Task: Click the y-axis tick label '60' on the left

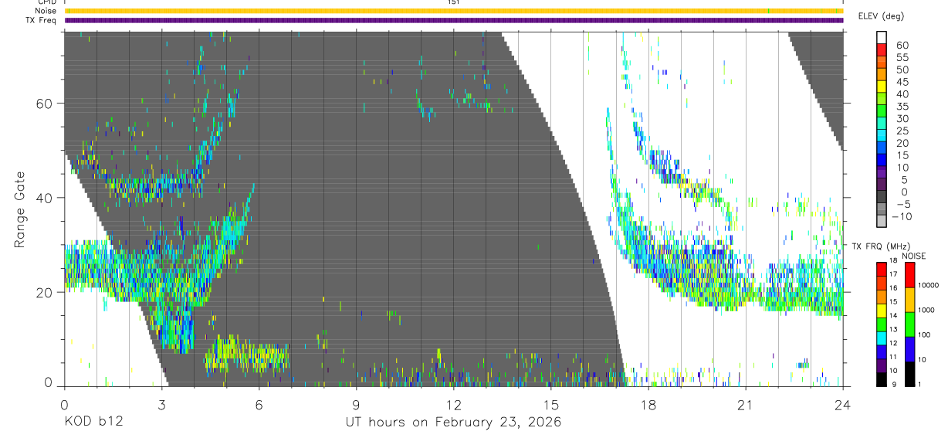Action: pyautogui.click(x=45, y=104)
